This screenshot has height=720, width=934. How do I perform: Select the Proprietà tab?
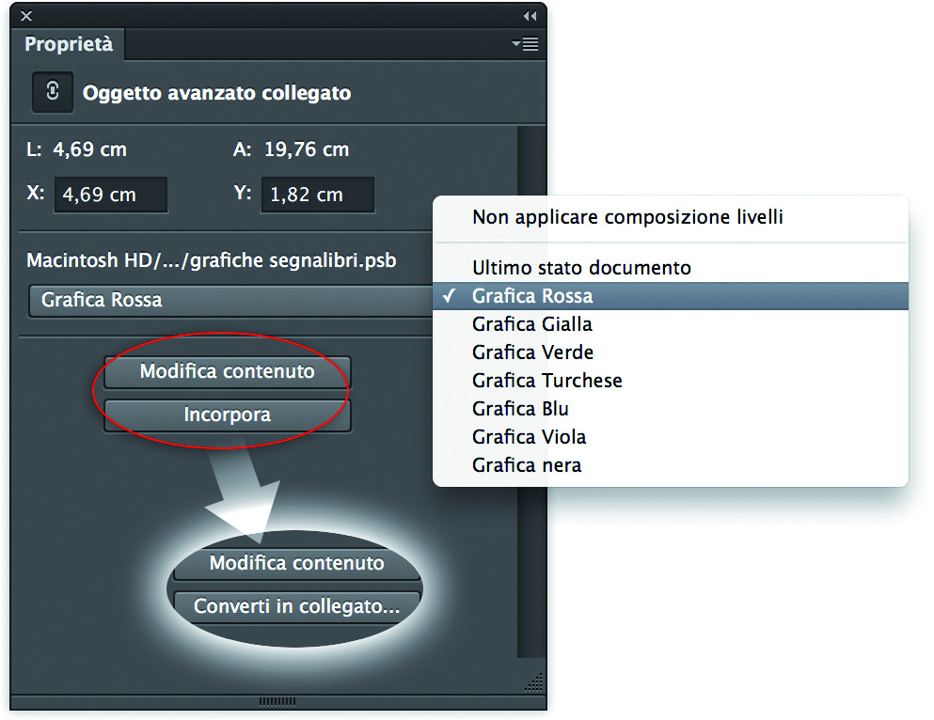(x=68, y=44)
